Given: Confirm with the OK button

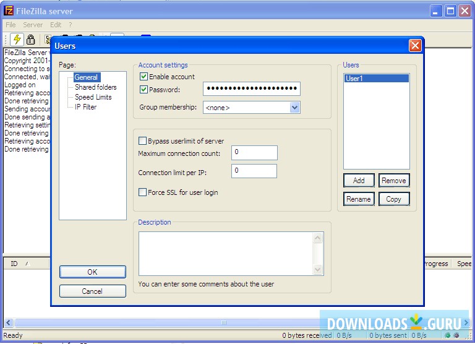Looking at the screenshot, I should point(93,272).
